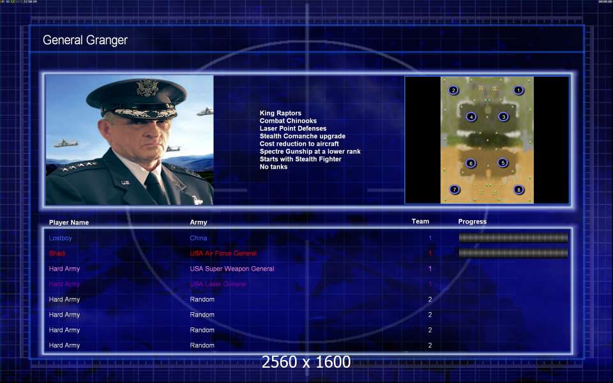Viewport: 613px width, 383px height.
Task: Click Hard Army beside USA Laser General
Action: coord(64,283)
